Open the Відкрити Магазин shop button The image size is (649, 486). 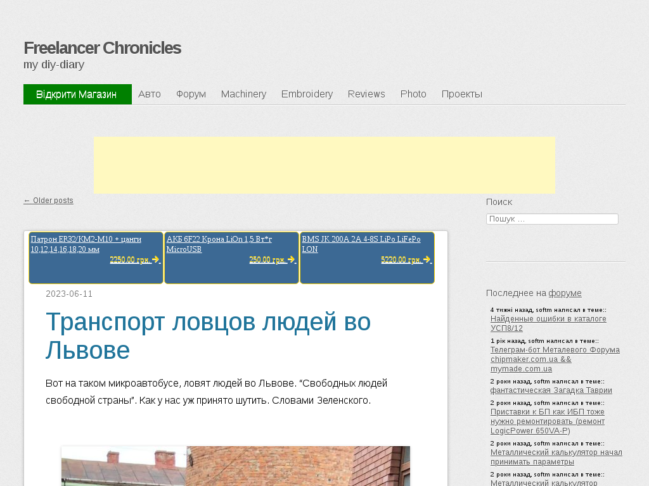[77, 94]
